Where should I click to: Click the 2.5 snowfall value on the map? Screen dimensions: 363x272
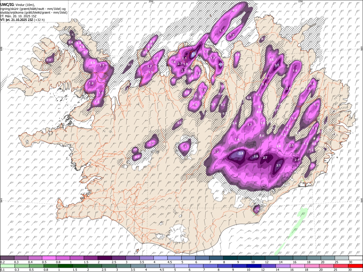tap(297, 160)
